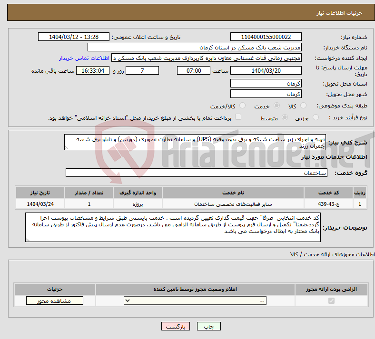Click the بازگشت back button

coord(176,326)
